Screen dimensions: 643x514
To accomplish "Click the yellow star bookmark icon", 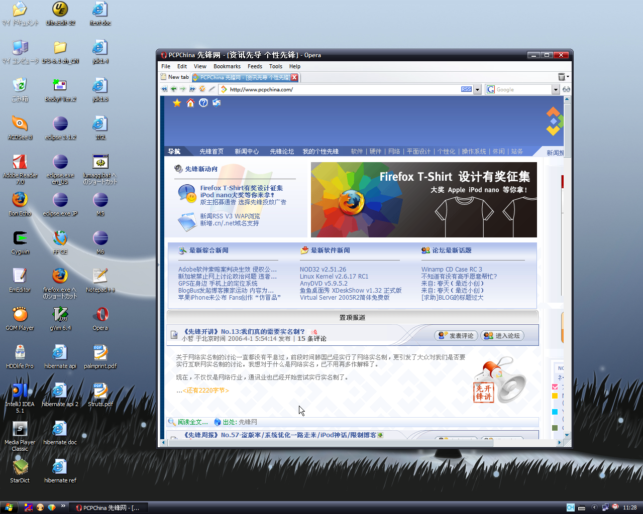I will (x=177, y=103).
